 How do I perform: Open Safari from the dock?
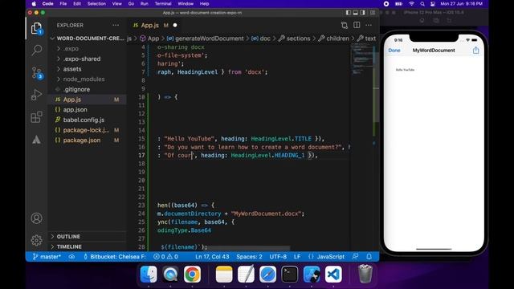pos(267,274)
